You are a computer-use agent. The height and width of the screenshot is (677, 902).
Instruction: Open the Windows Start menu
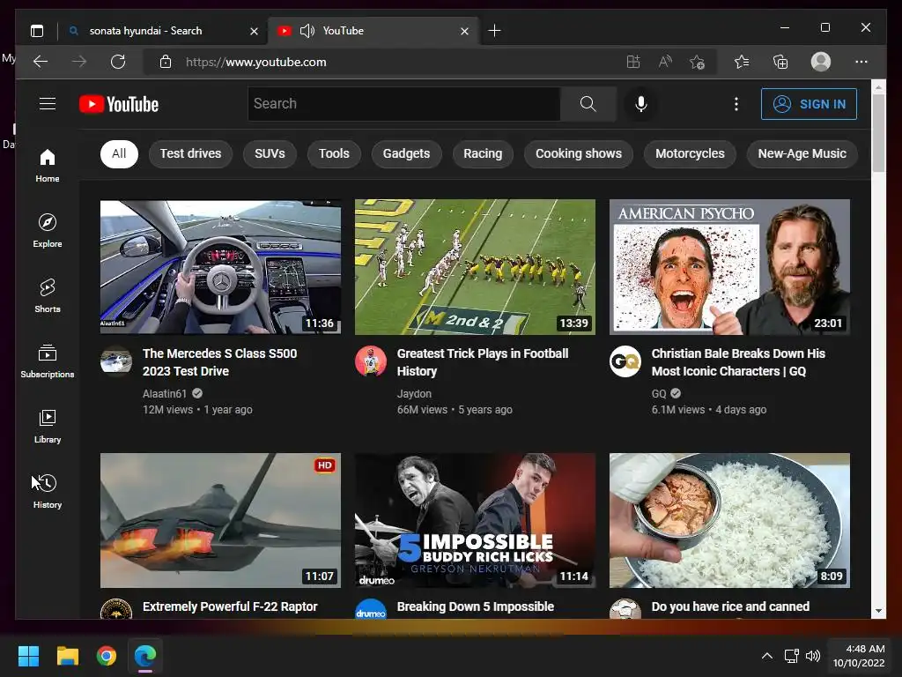(28, 656)
